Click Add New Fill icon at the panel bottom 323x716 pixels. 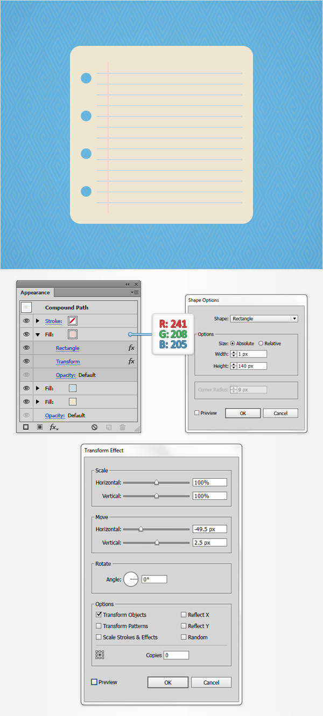39,427
